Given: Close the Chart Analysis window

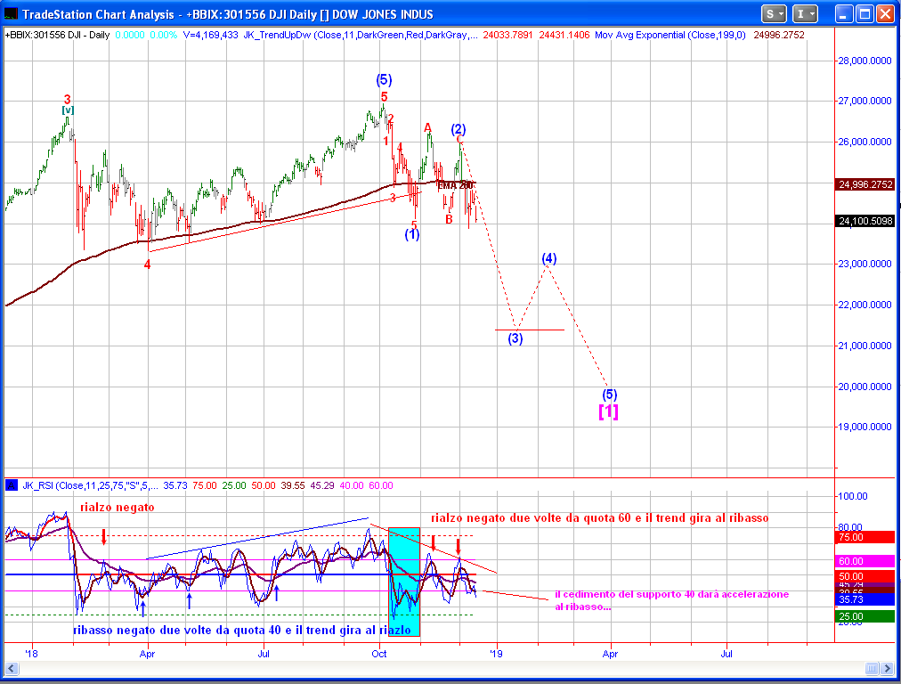Looking at the screenshot, I should click(885, 13).
